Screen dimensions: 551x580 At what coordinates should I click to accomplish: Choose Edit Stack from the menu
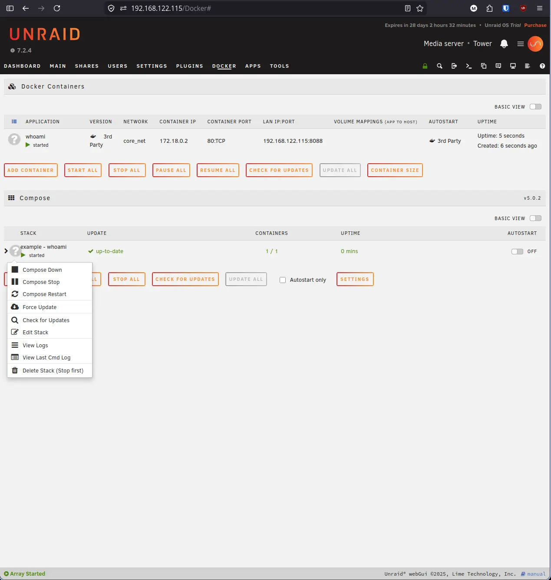point(50,332)
